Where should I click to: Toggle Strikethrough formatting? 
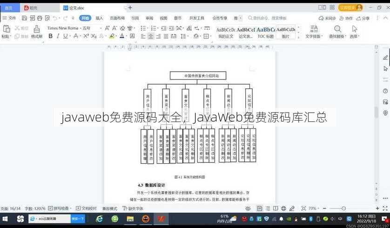click(x=76, y=36)
